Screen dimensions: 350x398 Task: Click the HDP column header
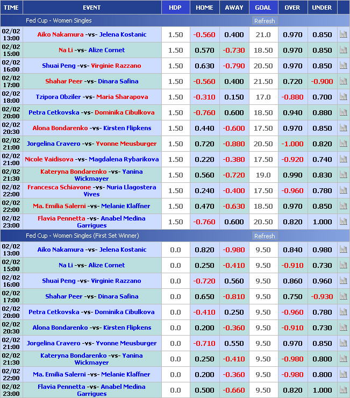click(175, 8)
